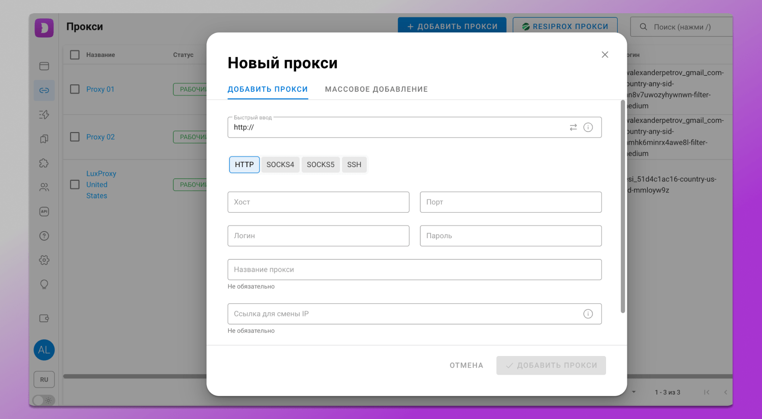Open the ДОБАВИТЬ ПРОКСИ tab
Viewport: 762px width, 419px height.
pyautogui.click(x=268, y=89)
